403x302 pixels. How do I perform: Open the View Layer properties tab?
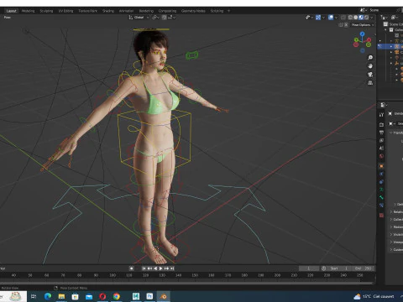pyautogui.click(x=381, y=140)
